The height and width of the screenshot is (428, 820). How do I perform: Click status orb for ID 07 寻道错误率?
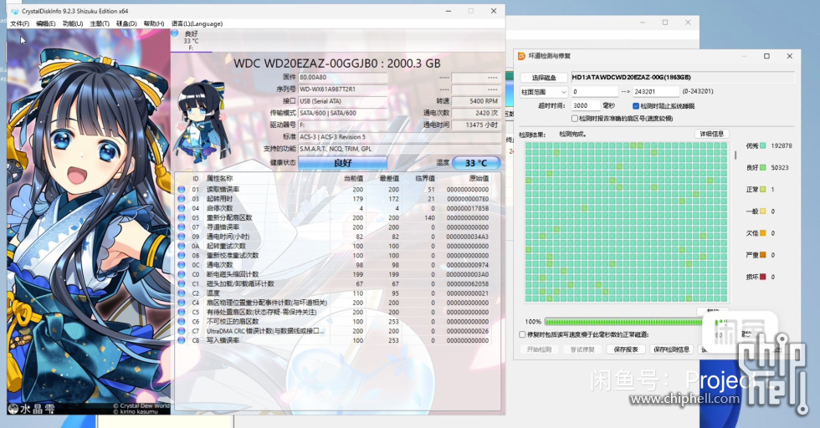tap(182, 227)
